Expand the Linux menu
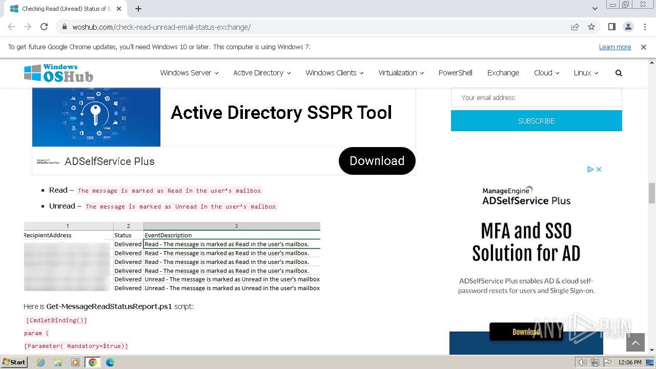The width and height of the screenshot is (656, 369). (586, 73)
